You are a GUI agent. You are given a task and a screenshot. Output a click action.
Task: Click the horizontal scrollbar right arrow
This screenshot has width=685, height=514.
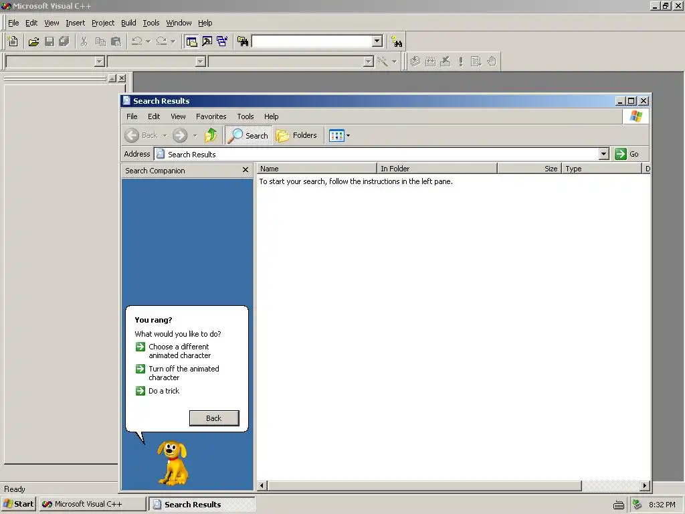(645, 486)
